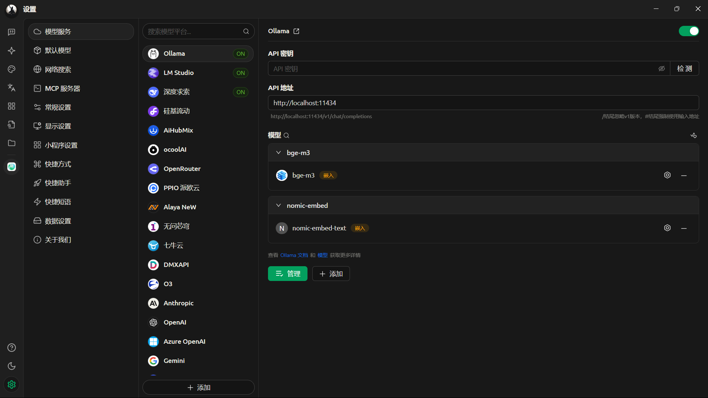Click the pinned green app icon in sidebar
This screenshot has height=398, width=708.
tap(11, 167)
